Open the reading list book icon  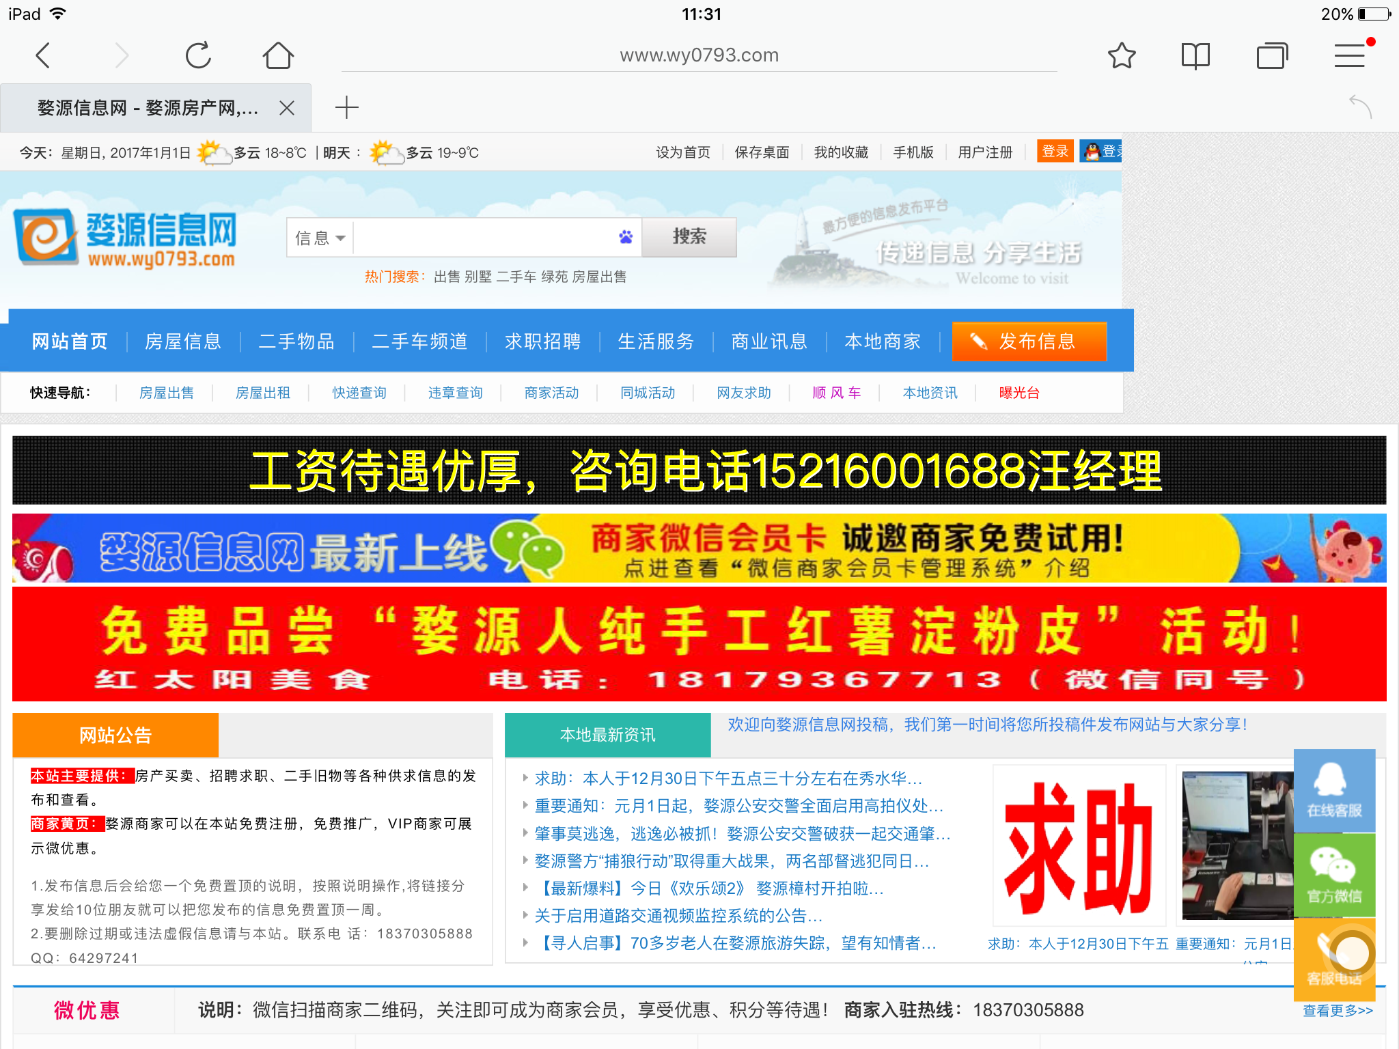click(1195, 55)
